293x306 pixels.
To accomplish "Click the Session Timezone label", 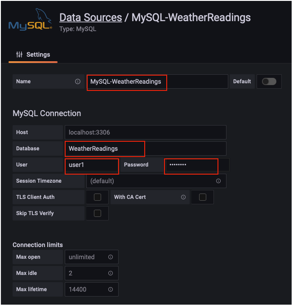I will click(x=39, y=181).
